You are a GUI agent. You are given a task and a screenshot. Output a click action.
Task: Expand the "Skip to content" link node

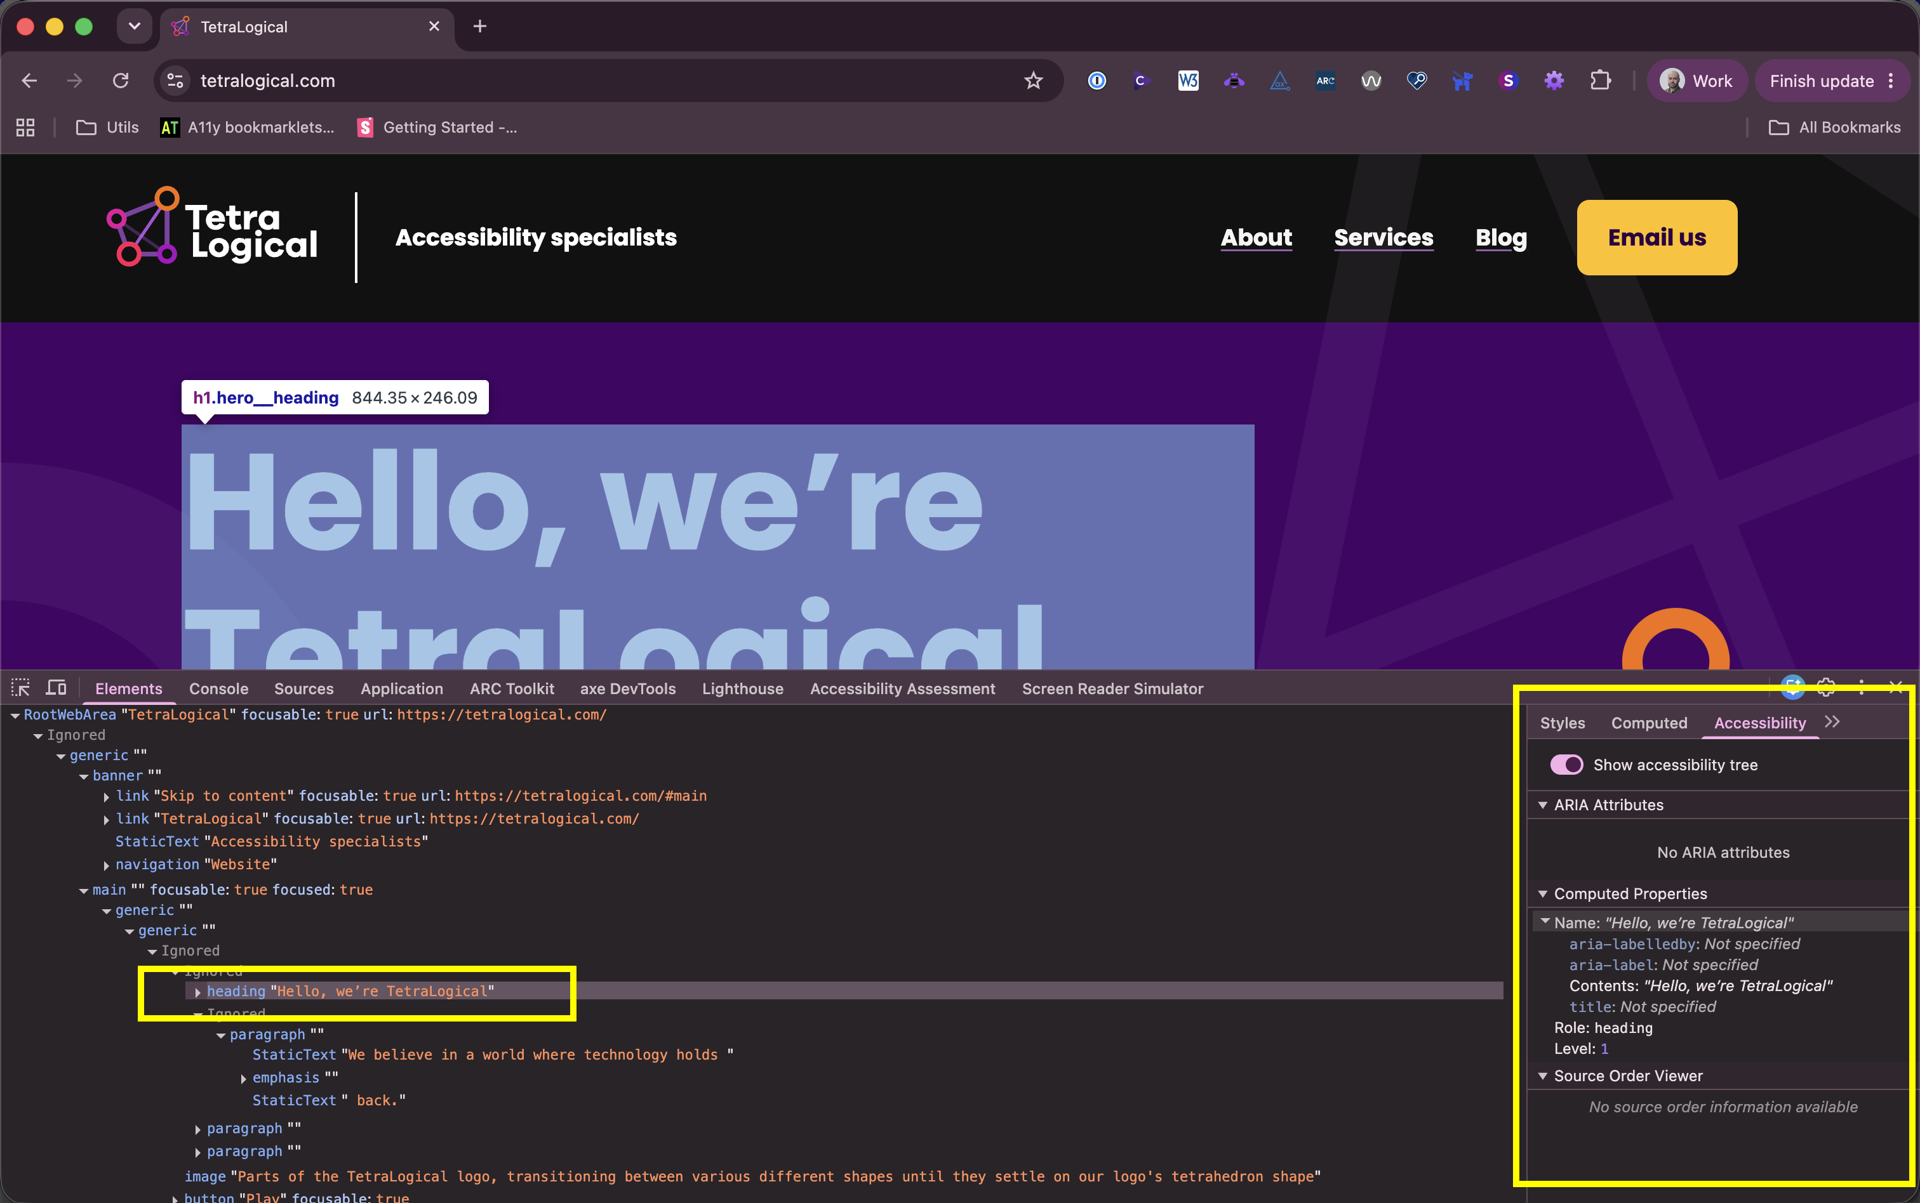click(106, 797)
